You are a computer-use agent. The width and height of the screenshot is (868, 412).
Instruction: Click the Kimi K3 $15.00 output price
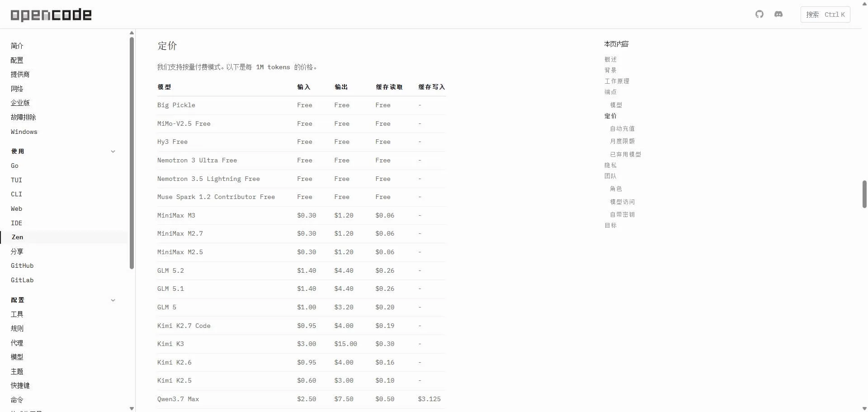(x=346, y=344)
